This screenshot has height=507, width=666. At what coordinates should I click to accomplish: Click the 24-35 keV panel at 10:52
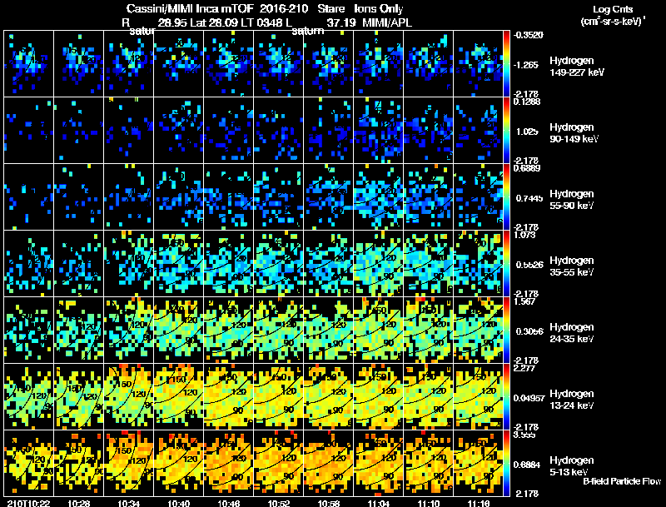click(279, 330)
